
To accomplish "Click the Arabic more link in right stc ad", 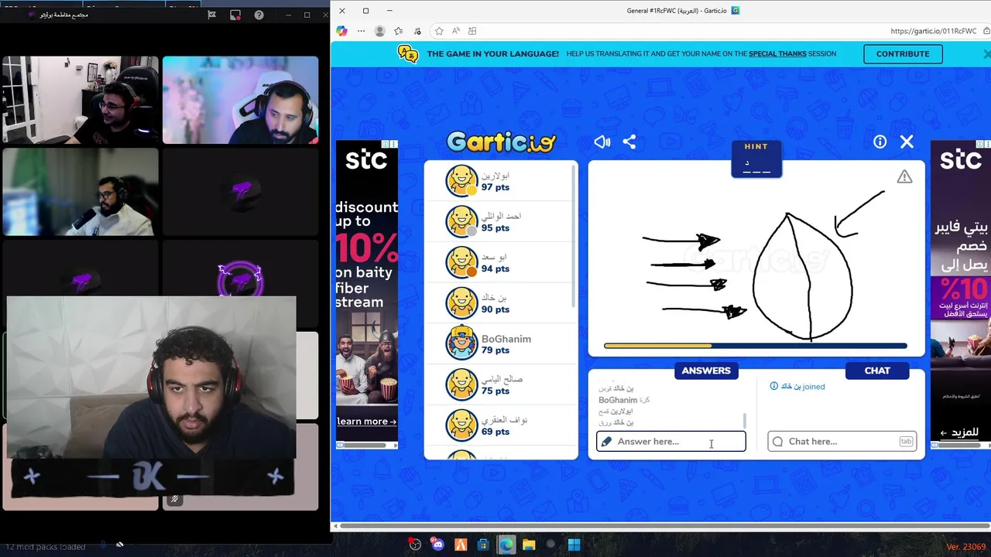I will click(959, 432).
